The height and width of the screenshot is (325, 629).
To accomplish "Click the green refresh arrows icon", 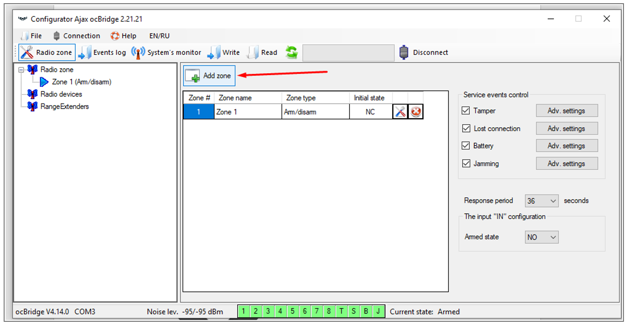I will (x=291, y=52).
